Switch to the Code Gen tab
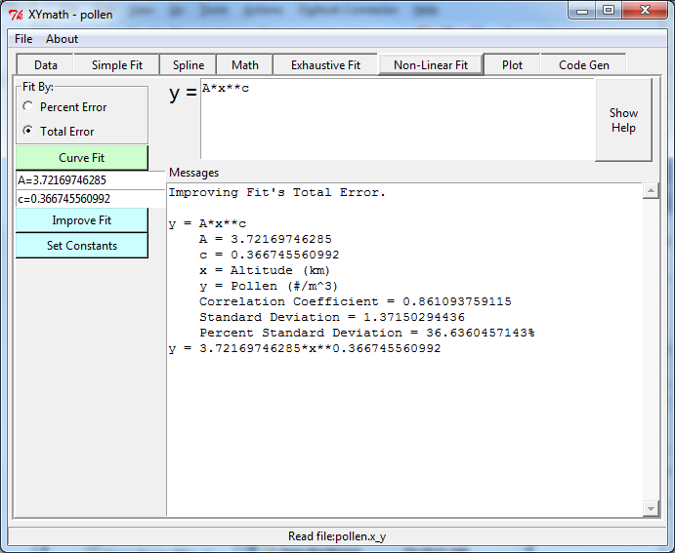 tap(584, 65)
